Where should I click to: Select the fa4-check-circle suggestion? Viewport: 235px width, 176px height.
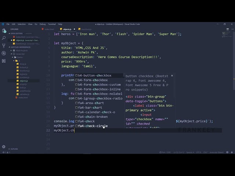(x=99, y=126)
